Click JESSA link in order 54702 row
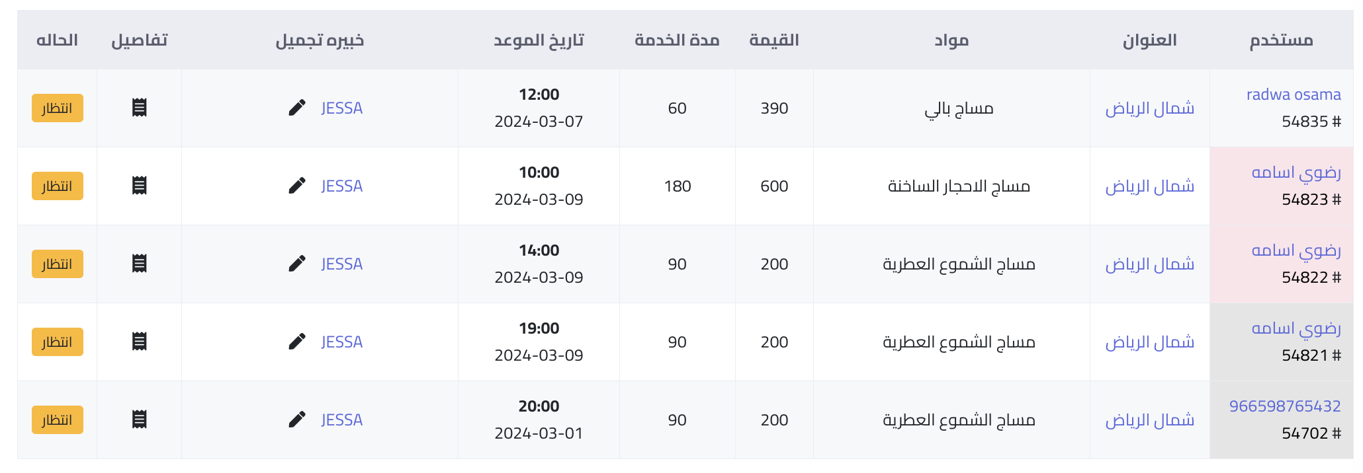 341,419
